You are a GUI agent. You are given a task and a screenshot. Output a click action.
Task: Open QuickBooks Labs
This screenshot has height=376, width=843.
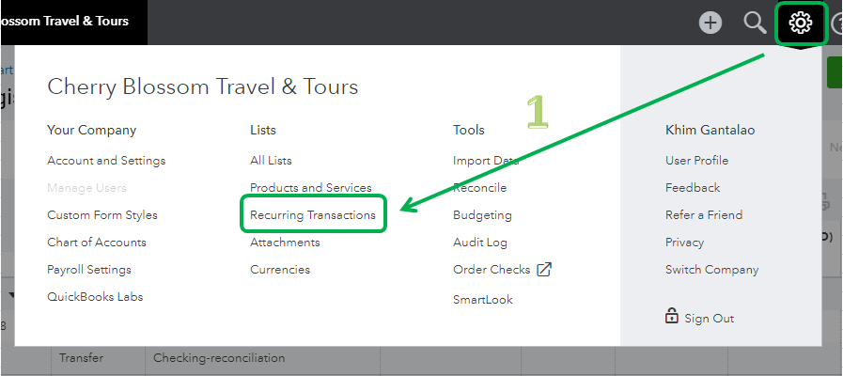pos(95,296)
